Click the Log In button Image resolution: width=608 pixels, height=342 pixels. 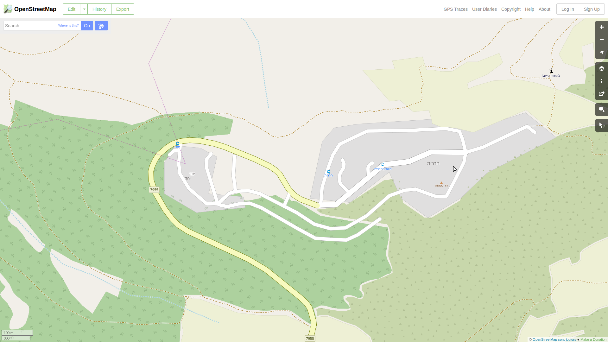coord(567,9)
